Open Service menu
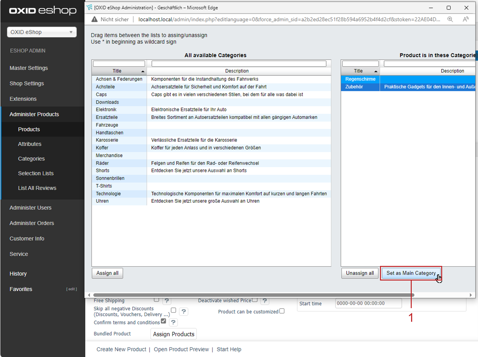The image size is (478, 357). click(x=19, y=254)
